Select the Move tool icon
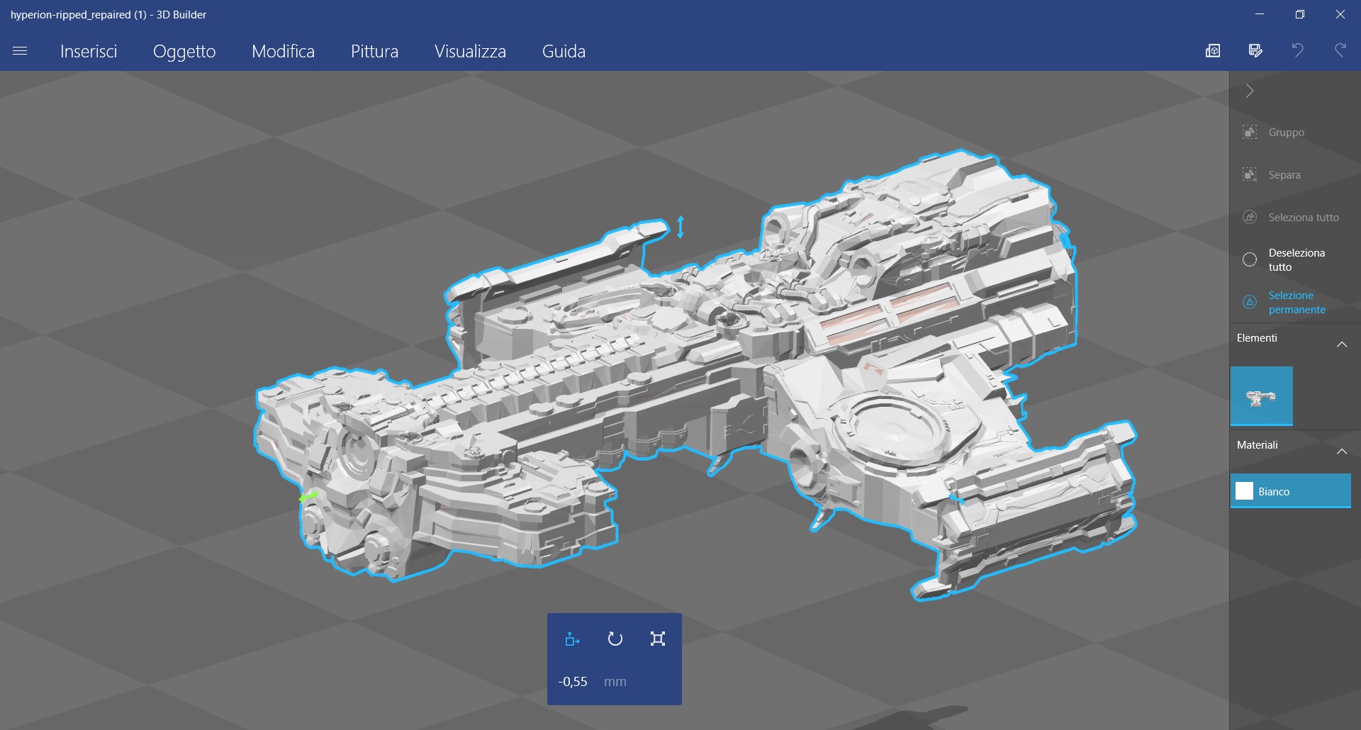Viewport: 1361px width, 730px height. (x=572, y=639)
